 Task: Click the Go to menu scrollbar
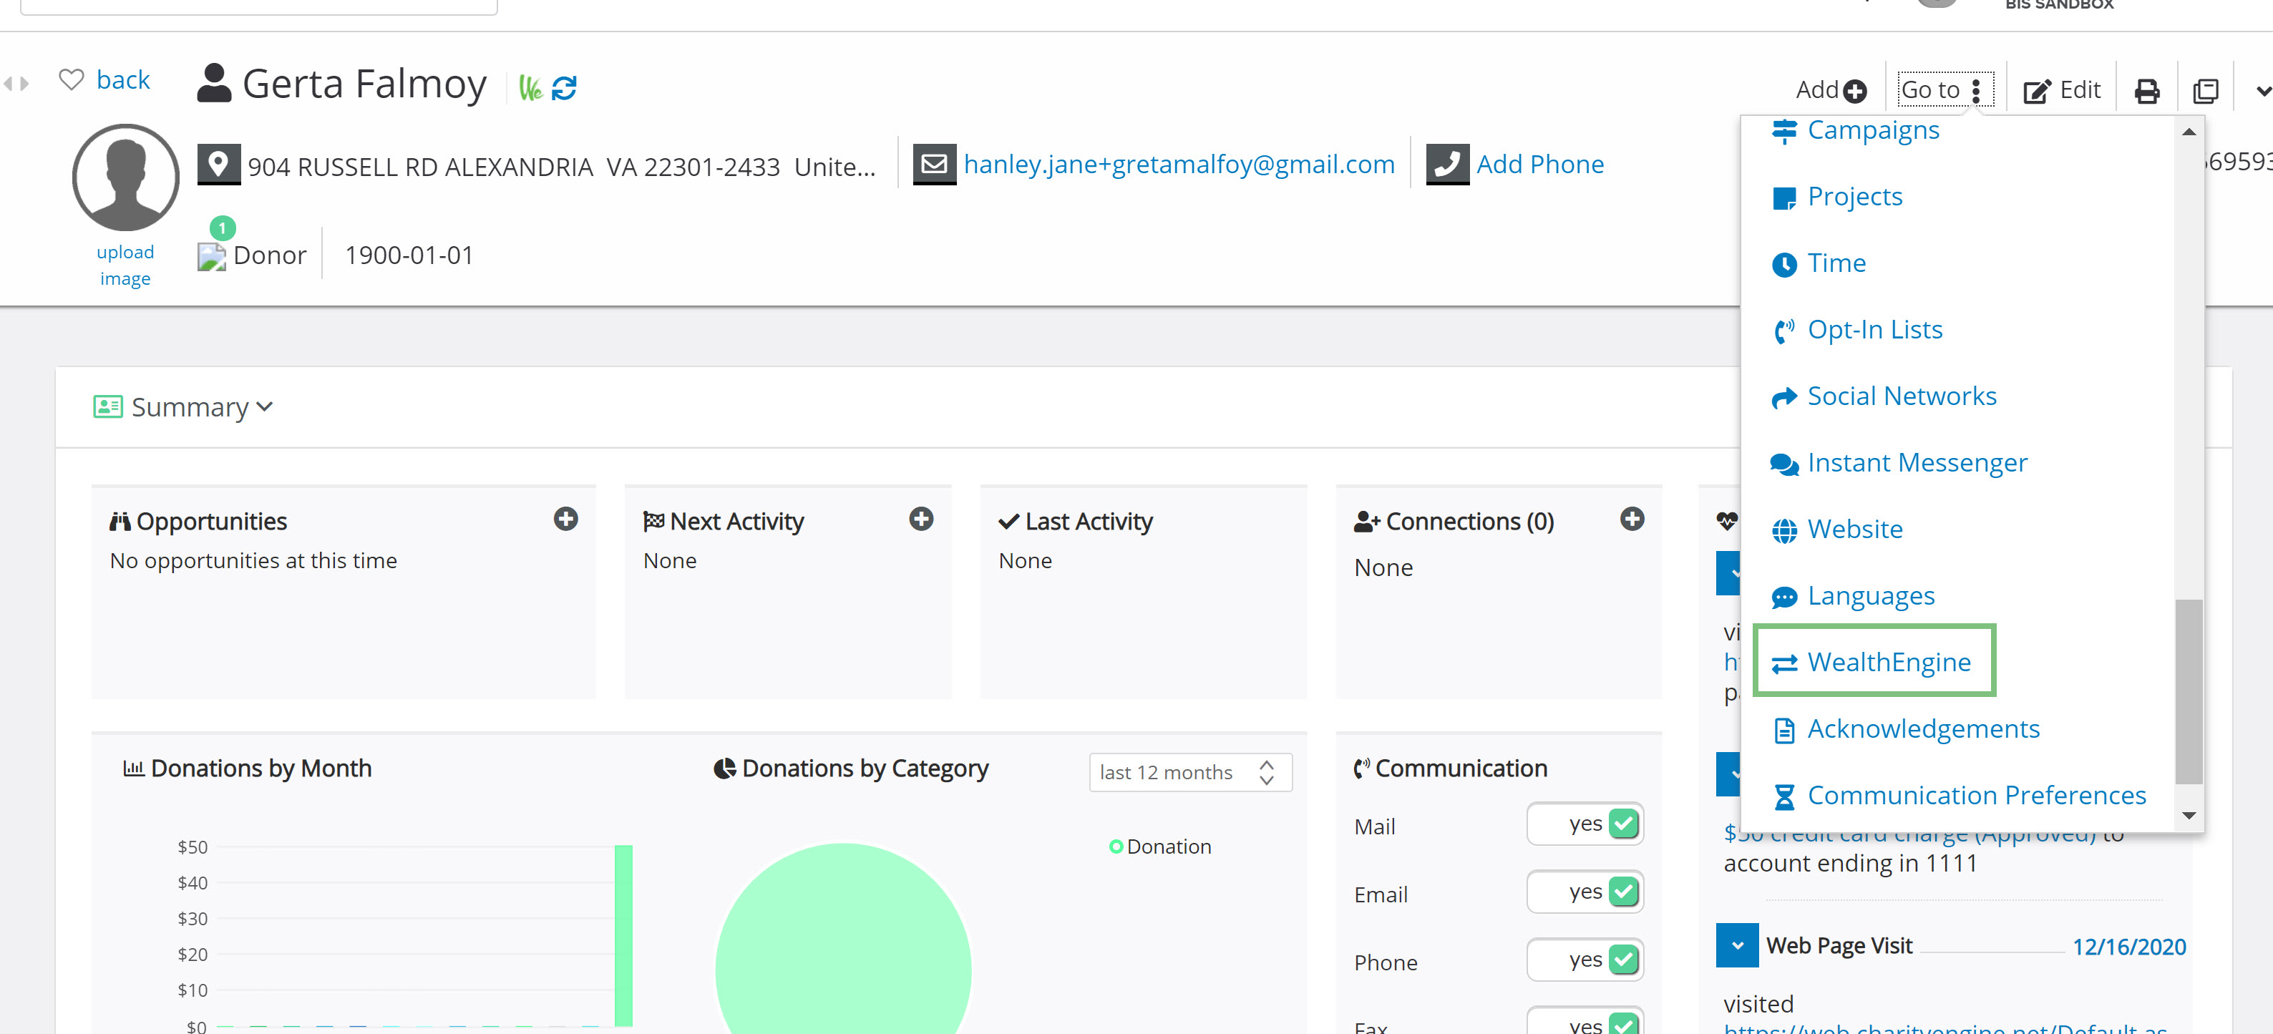click(x=2189, y=691)
